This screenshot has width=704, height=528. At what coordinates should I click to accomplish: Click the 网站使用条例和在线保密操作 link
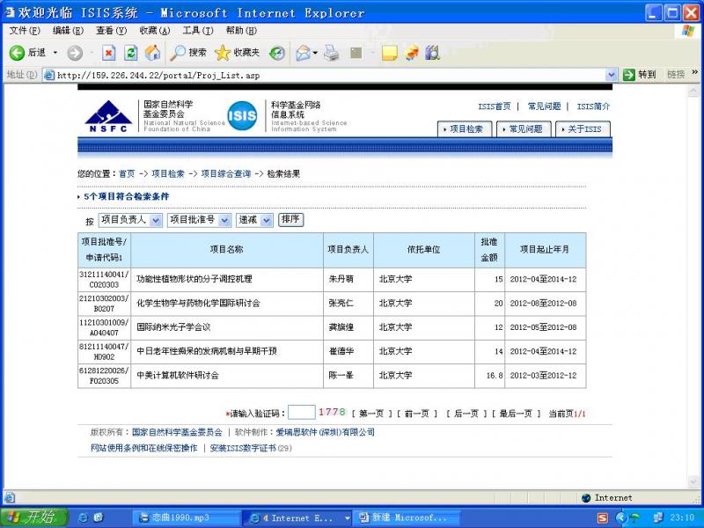144,448
